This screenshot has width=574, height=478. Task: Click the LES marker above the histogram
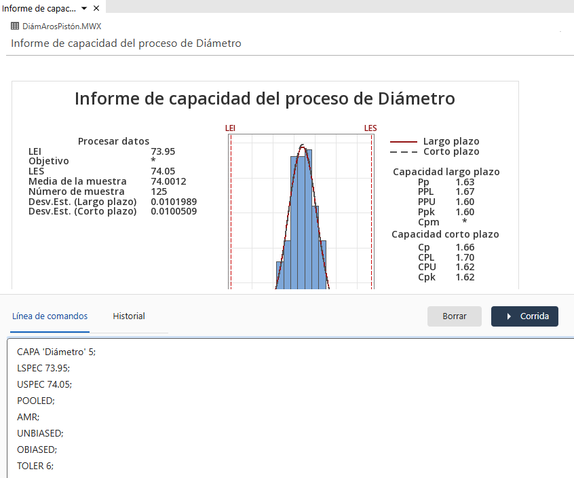point(370,128)
